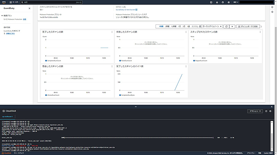Viewport: 277px width, 155px height.
Task: Toggle the FailedScanCount legend entry
Action: (126, 61)
